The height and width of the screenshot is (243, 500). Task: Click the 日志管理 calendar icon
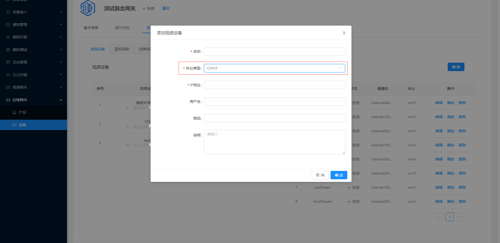point(8,62)
